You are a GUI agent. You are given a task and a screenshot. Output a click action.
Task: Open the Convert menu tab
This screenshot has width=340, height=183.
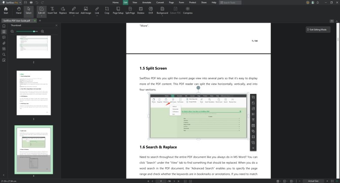pyautogui.click(x=160, y=2)
